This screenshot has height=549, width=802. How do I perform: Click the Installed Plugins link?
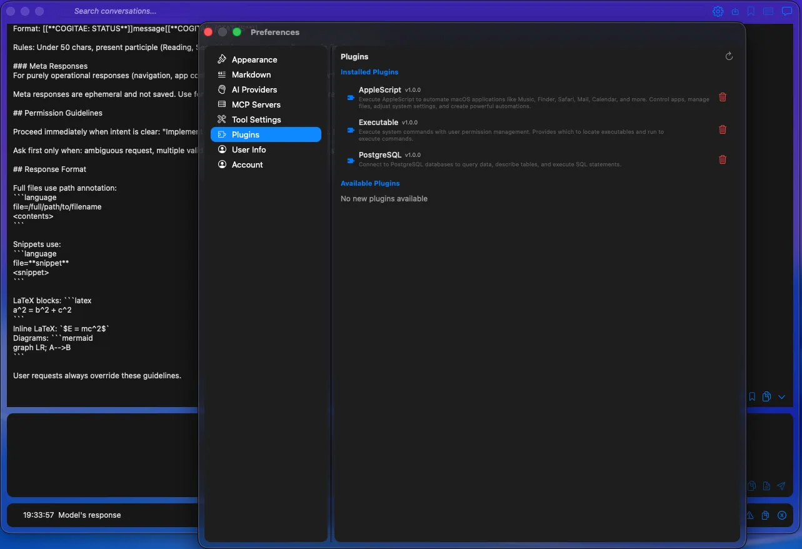[369, 72]
